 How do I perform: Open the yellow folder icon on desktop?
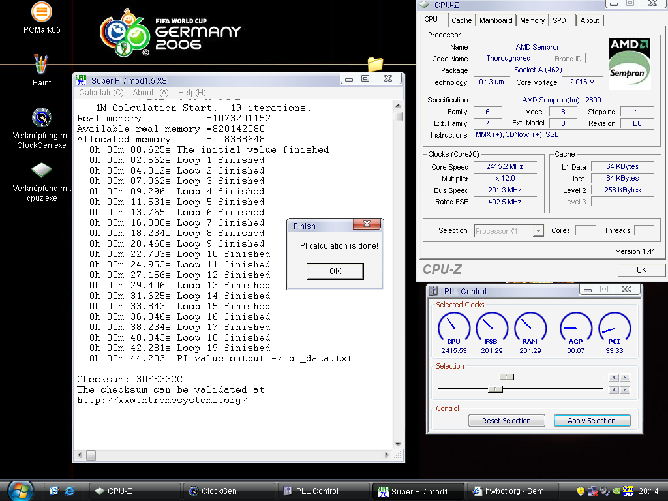[375, 64]
